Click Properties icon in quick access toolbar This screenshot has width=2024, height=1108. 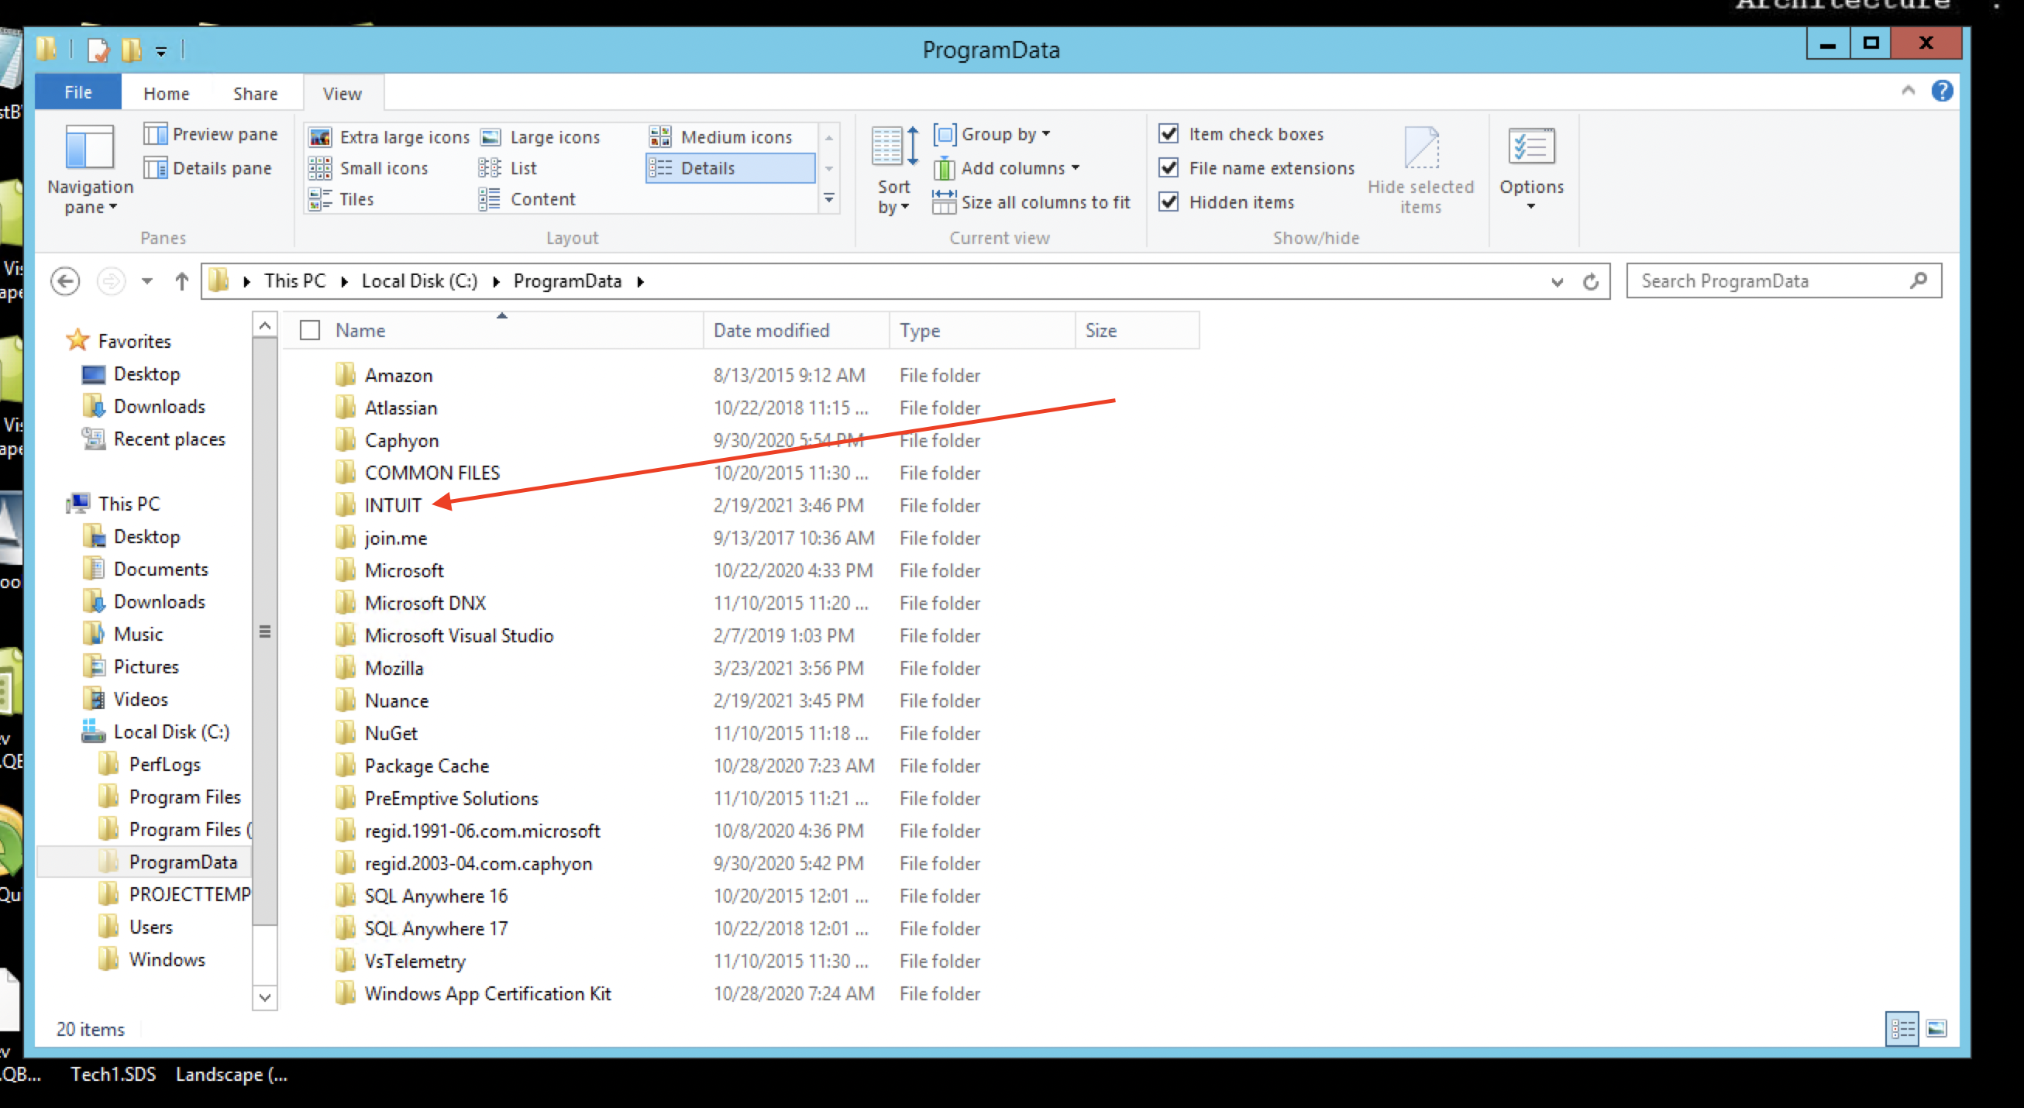[98, 50]
